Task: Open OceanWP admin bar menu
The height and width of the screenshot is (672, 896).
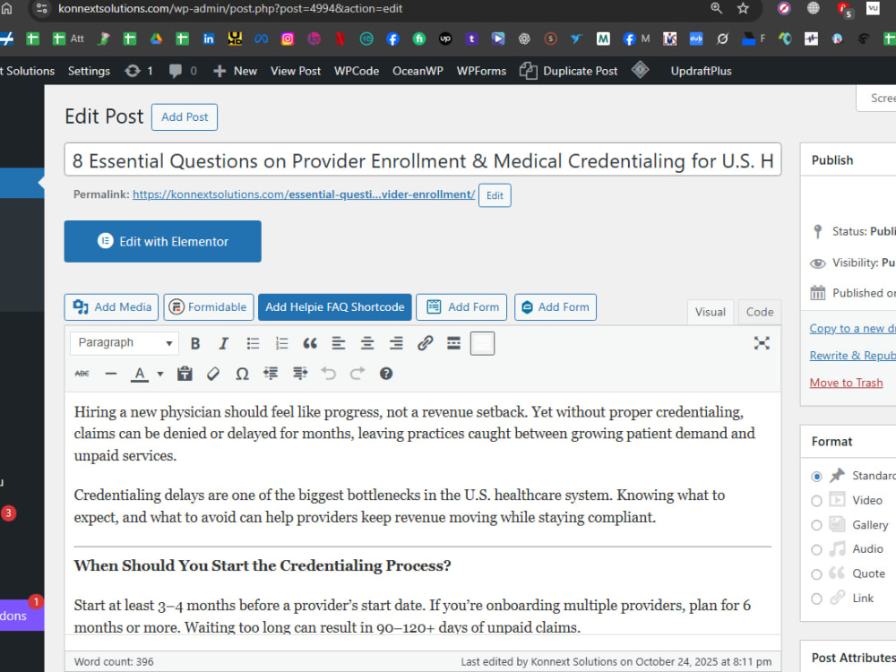Action: click(x=418, y=71)
